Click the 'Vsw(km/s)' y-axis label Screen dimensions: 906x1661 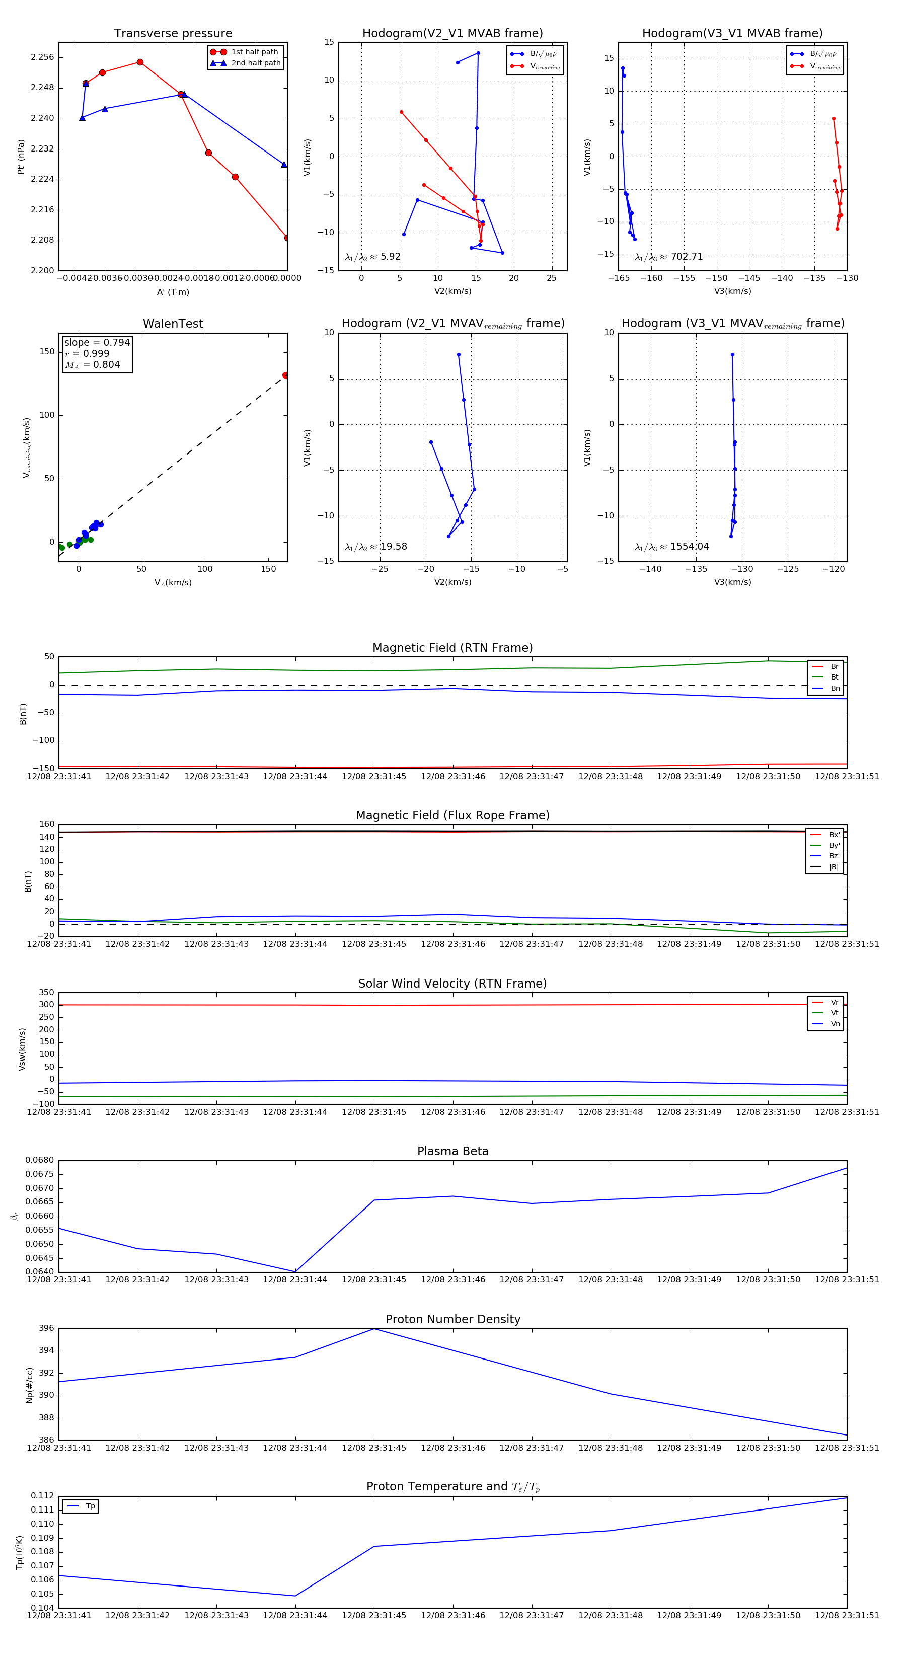point(22,1049)
